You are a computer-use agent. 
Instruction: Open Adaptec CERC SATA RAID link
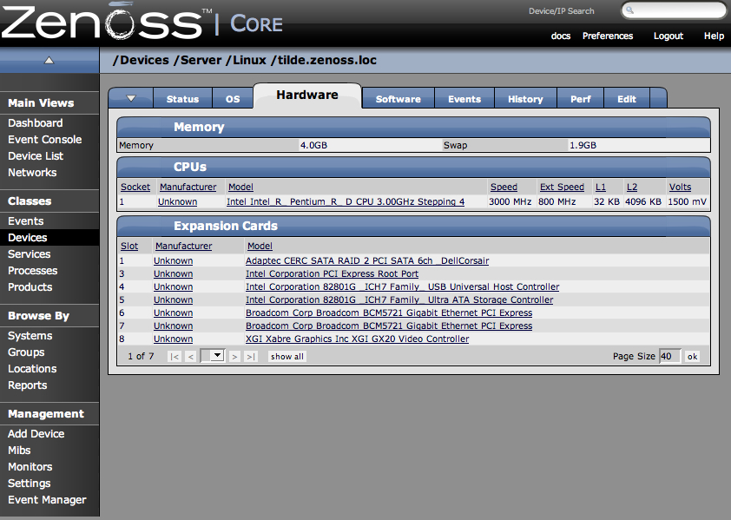coord(367,260)
